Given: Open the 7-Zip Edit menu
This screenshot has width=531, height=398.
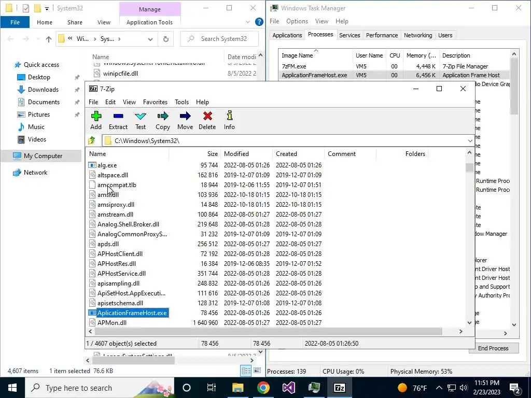Looking at the screenshot, I should 110,102.
